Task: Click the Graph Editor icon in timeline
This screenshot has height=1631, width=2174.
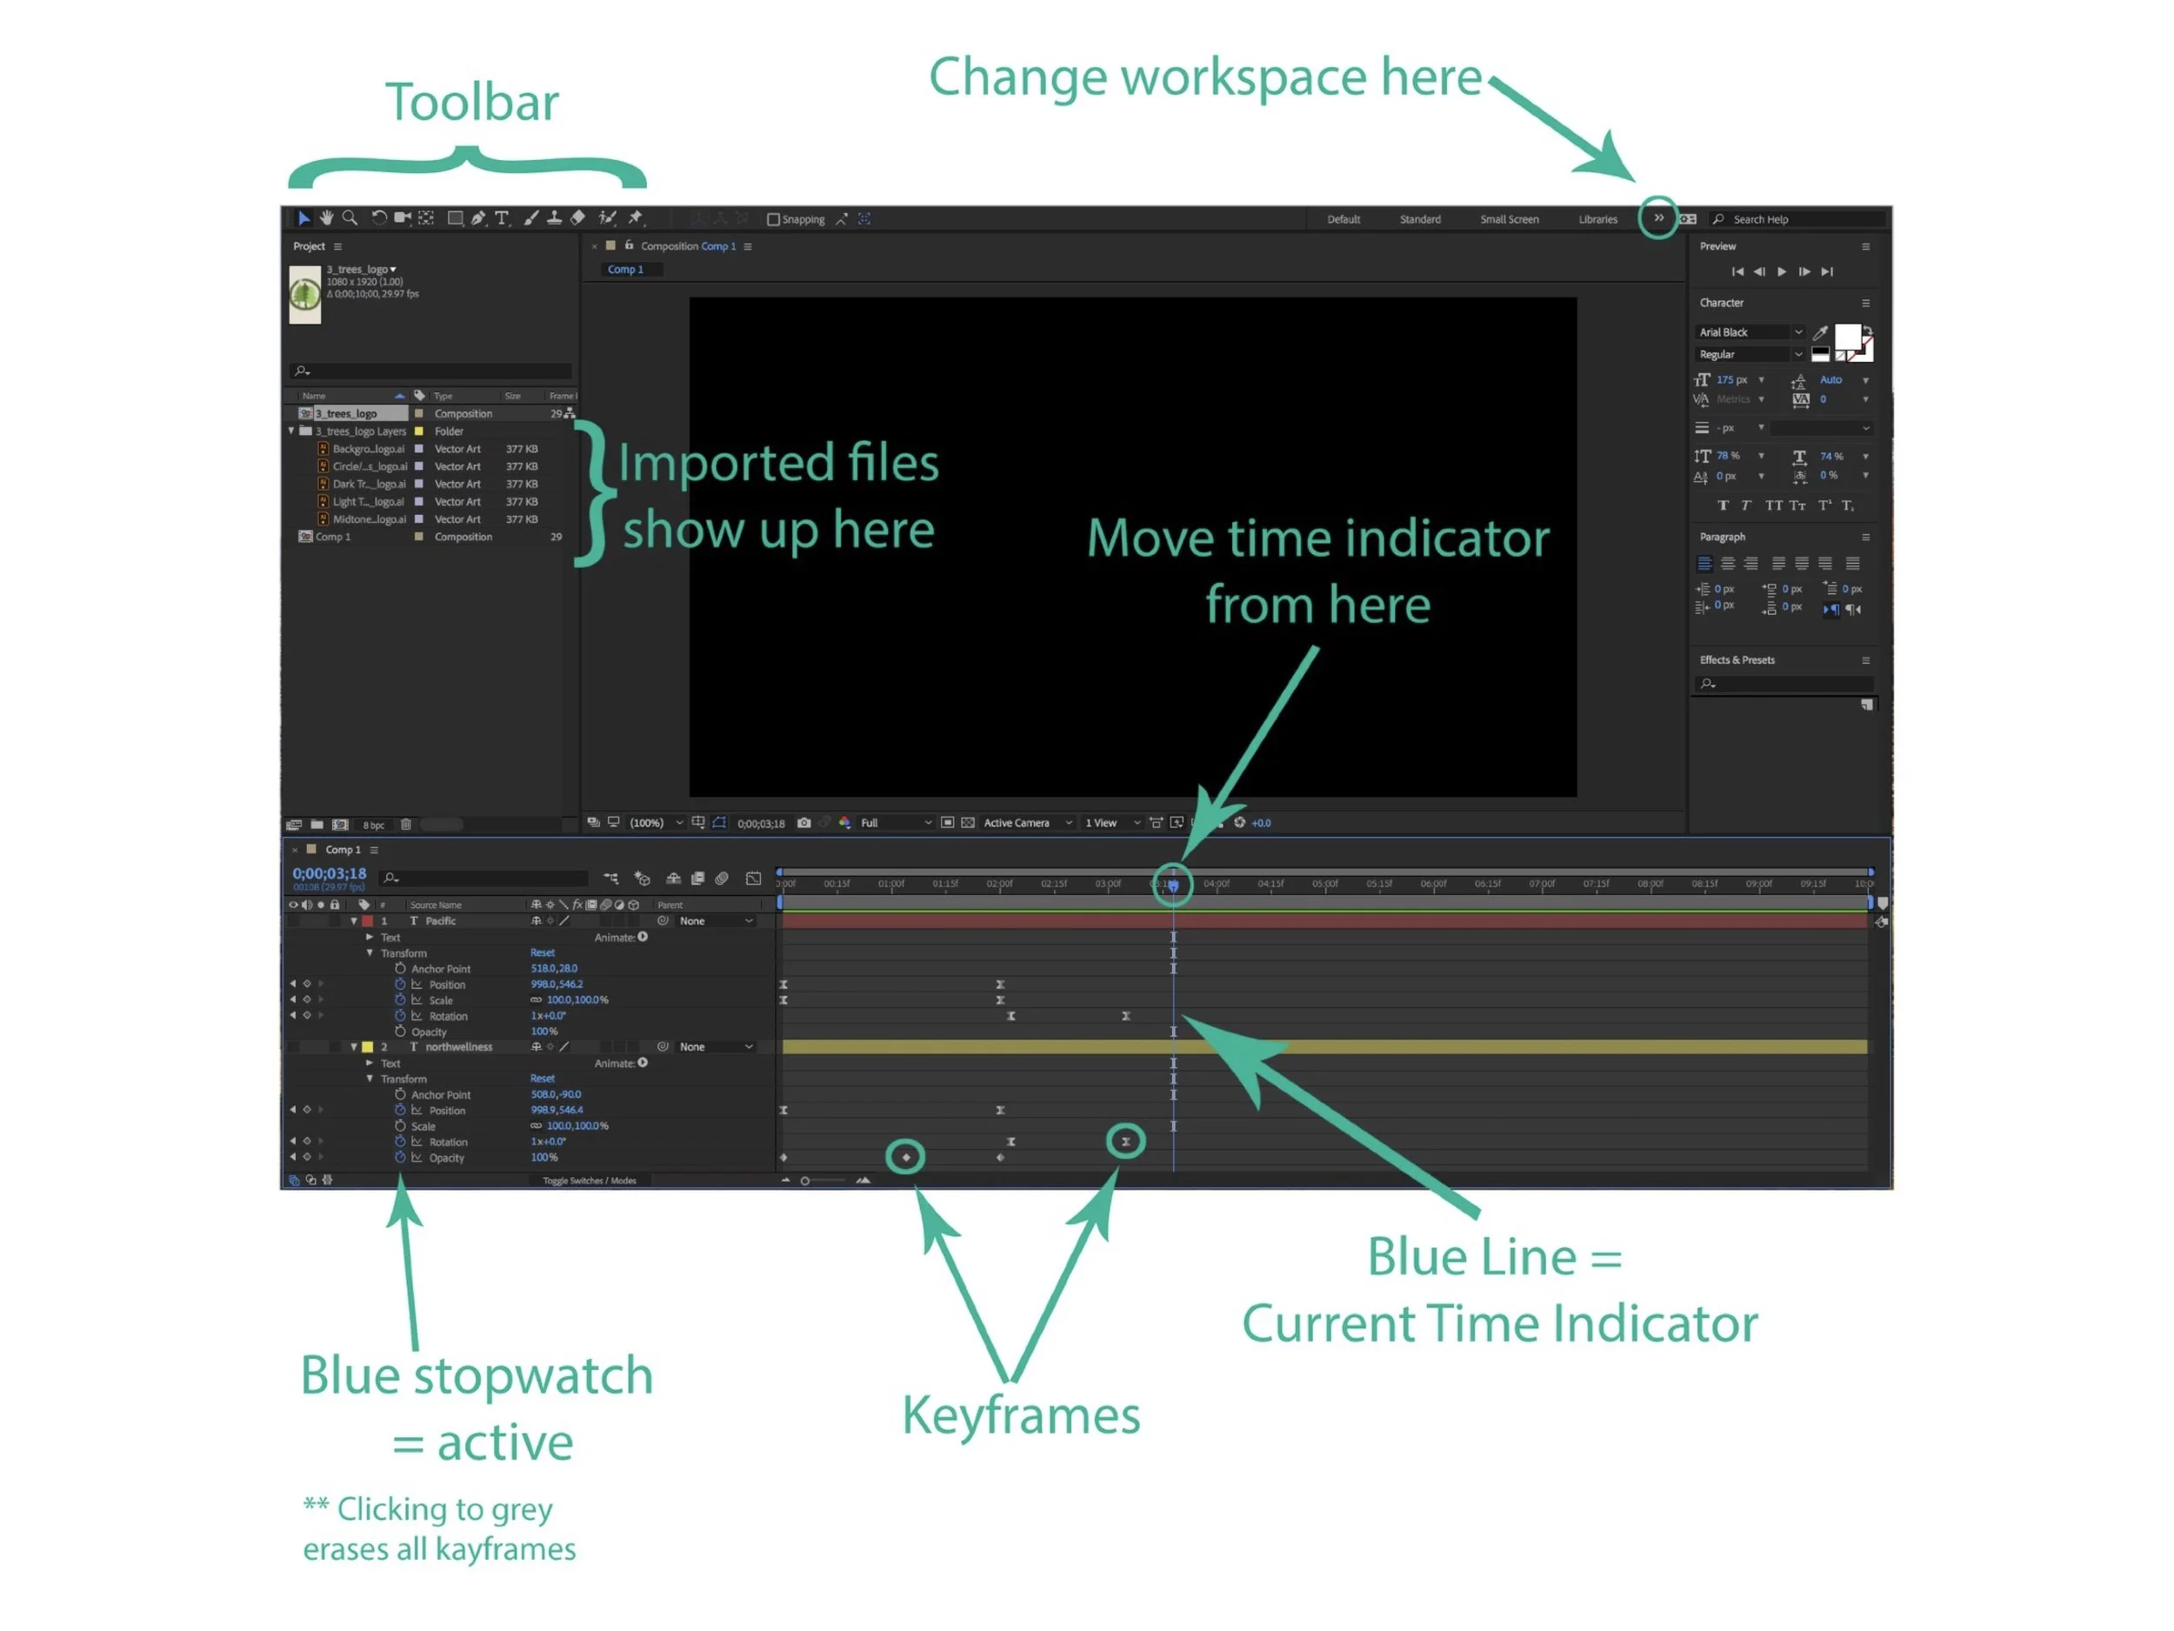Action: [754, 878]
